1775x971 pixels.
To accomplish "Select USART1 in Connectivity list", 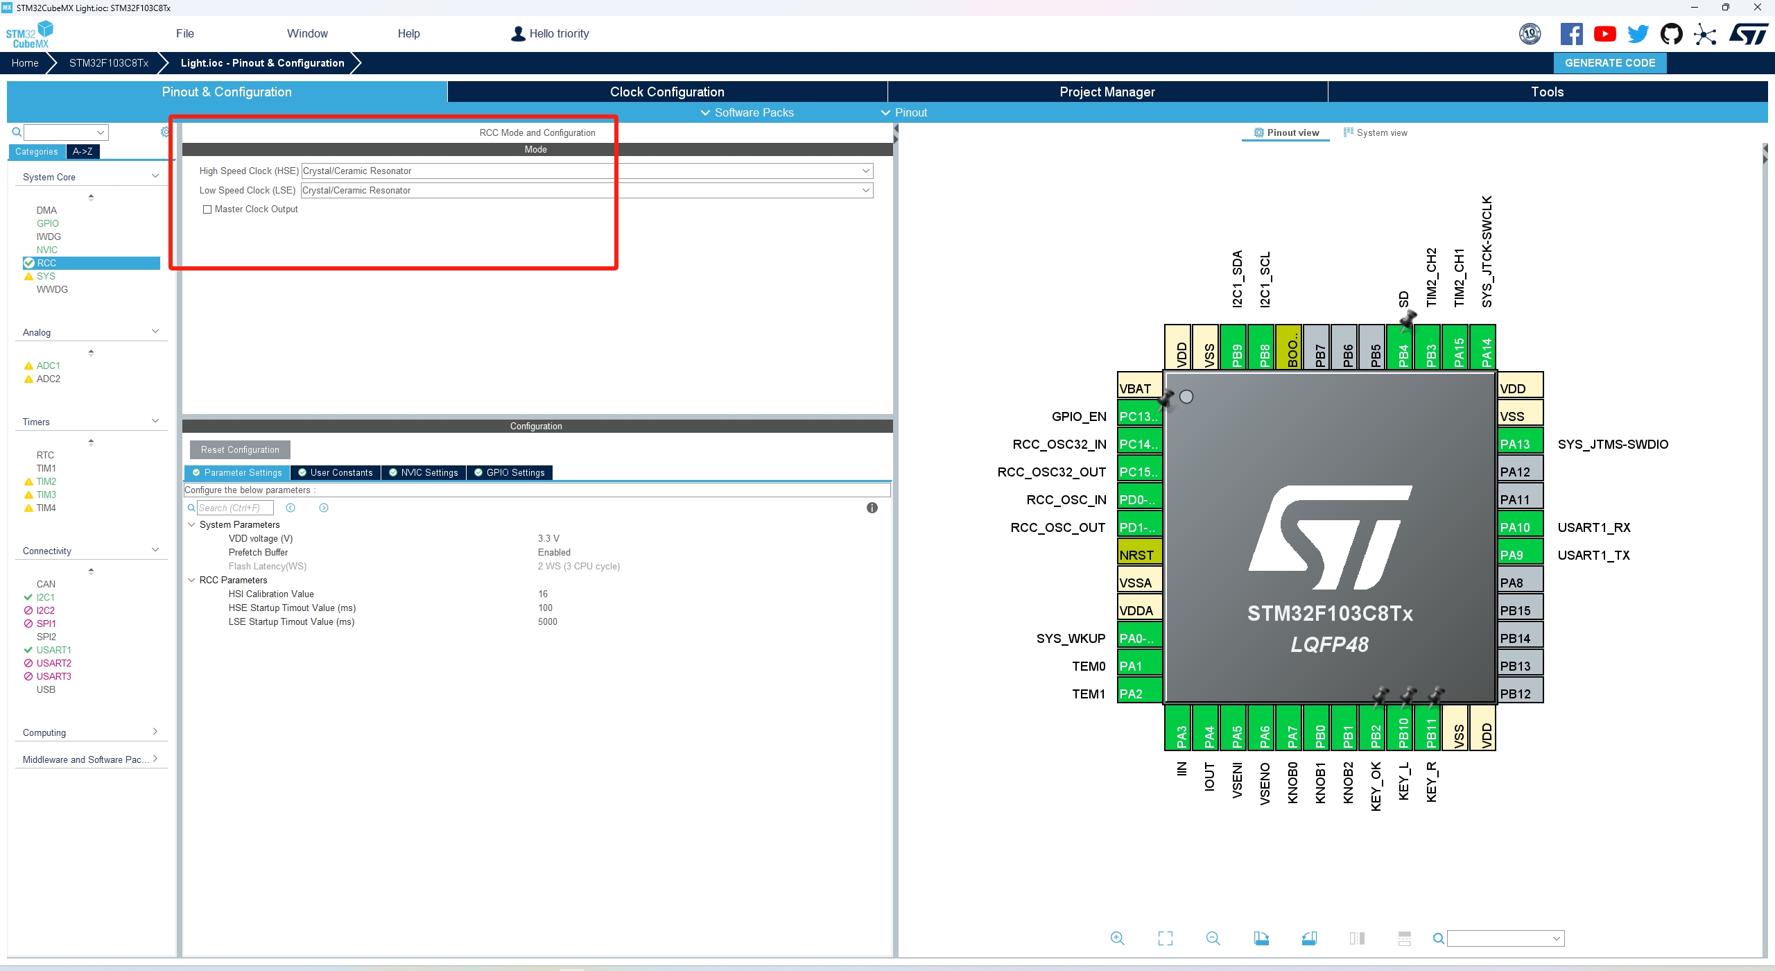I will (x=53, y=650).
